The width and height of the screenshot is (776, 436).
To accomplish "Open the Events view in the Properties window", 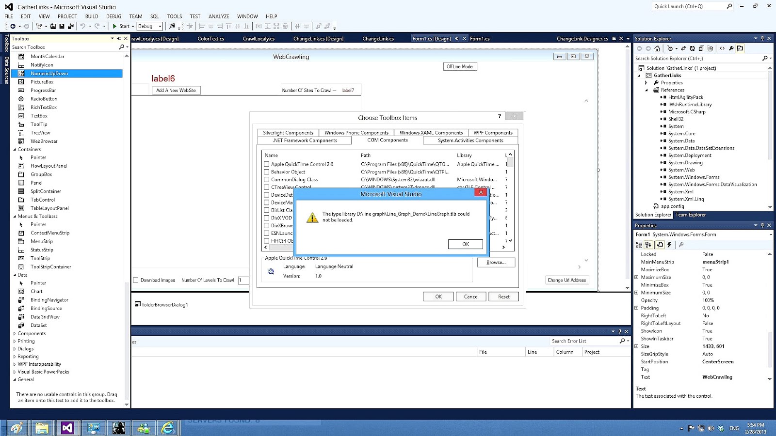I will [x=670, y=245].
